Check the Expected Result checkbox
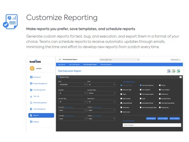This screenshot has height=142, width=189. coord(121,103)
